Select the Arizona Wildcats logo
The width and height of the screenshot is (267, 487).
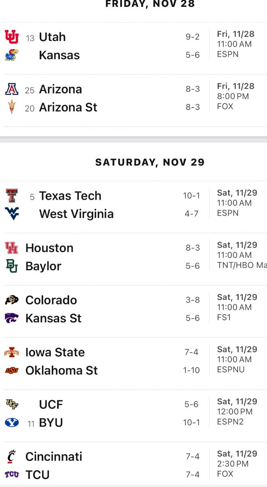(x=12, y=89)
